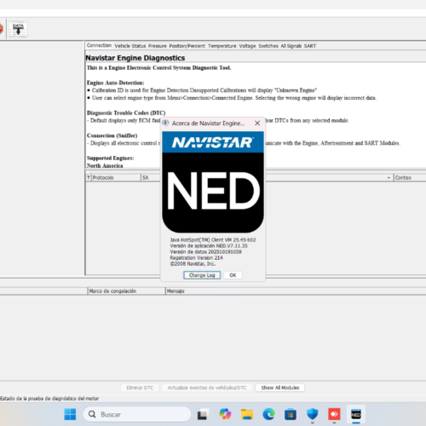Viewport: 426px width, 426px height.
Task: Open the Temperature tab
Action: click(x=222, y=46)
